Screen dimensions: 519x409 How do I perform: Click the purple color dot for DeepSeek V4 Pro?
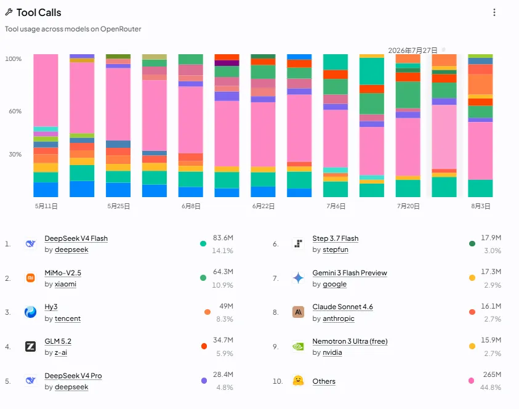[x=204, y=381]
